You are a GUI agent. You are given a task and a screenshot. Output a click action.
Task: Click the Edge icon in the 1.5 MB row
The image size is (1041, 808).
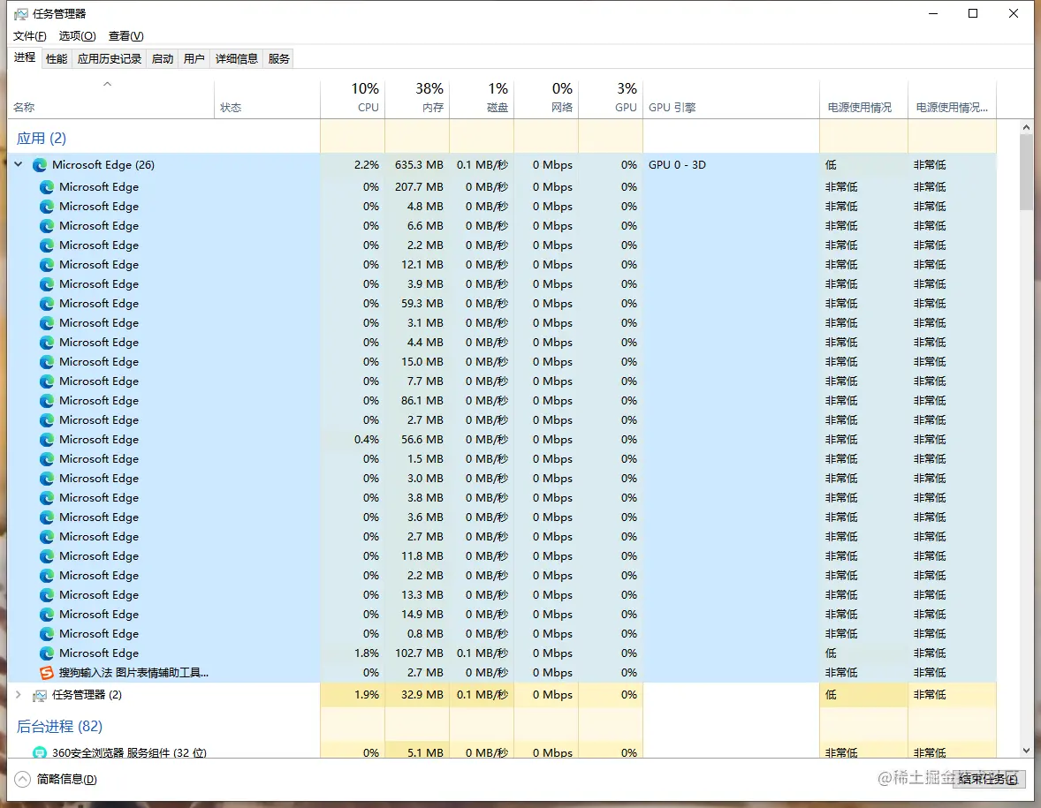[47, 459]
